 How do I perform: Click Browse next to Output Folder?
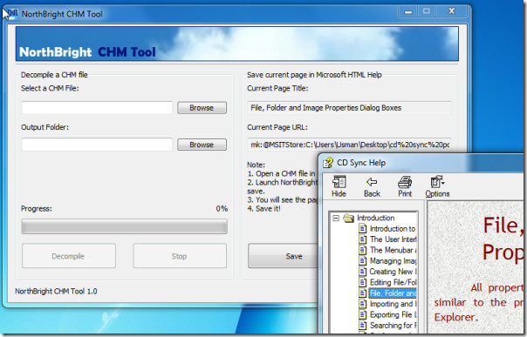202,145
